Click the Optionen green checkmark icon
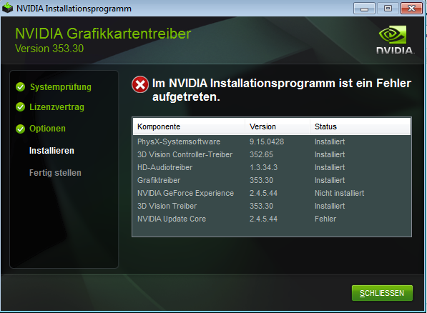The image size is (427, 313). [21, 129]
